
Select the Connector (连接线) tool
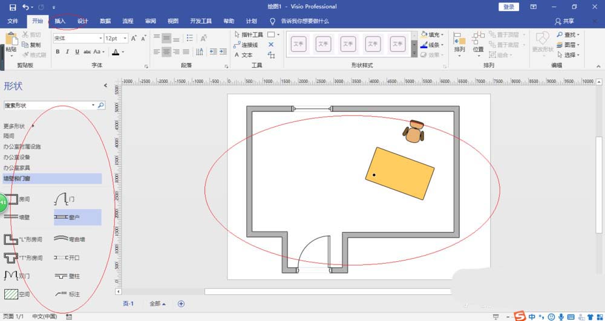tap(246, 45)
